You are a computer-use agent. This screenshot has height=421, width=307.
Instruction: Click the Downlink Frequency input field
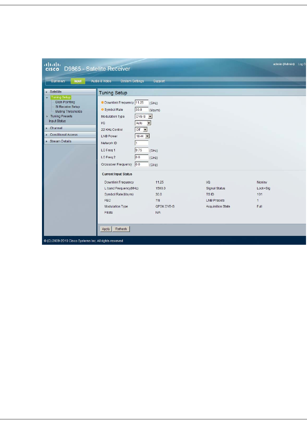point(142,103)
